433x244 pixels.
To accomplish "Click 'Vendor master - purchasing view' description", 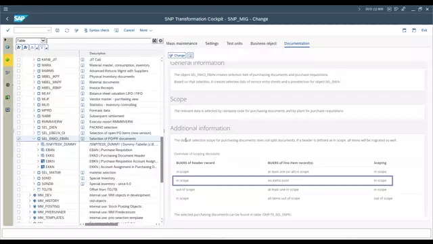I will coord(114,99).
